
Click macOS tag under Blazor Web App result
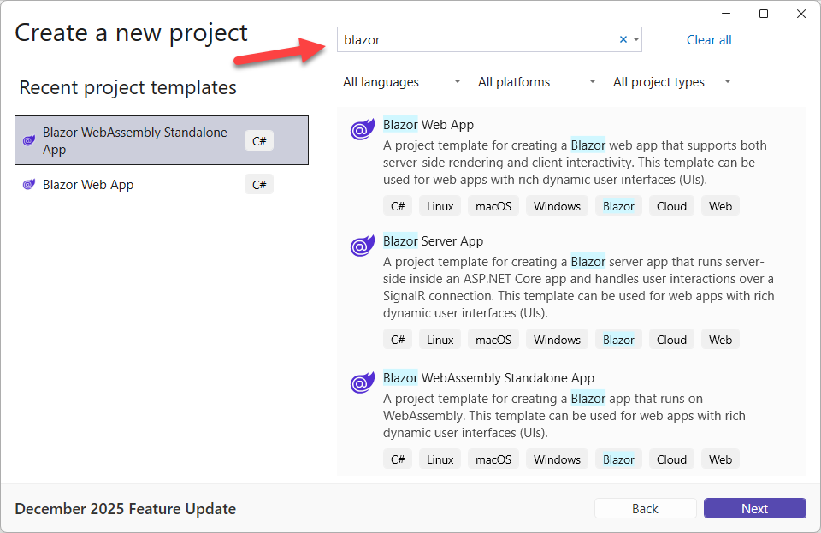click(x=493, y=206)
